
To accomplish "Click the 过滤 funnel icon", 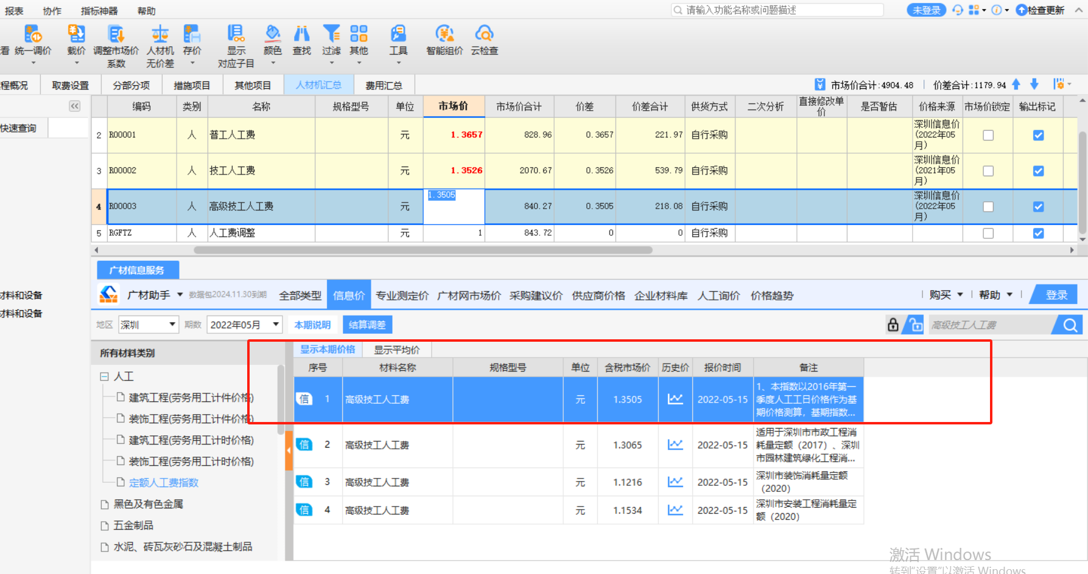I will pos(332,33).
